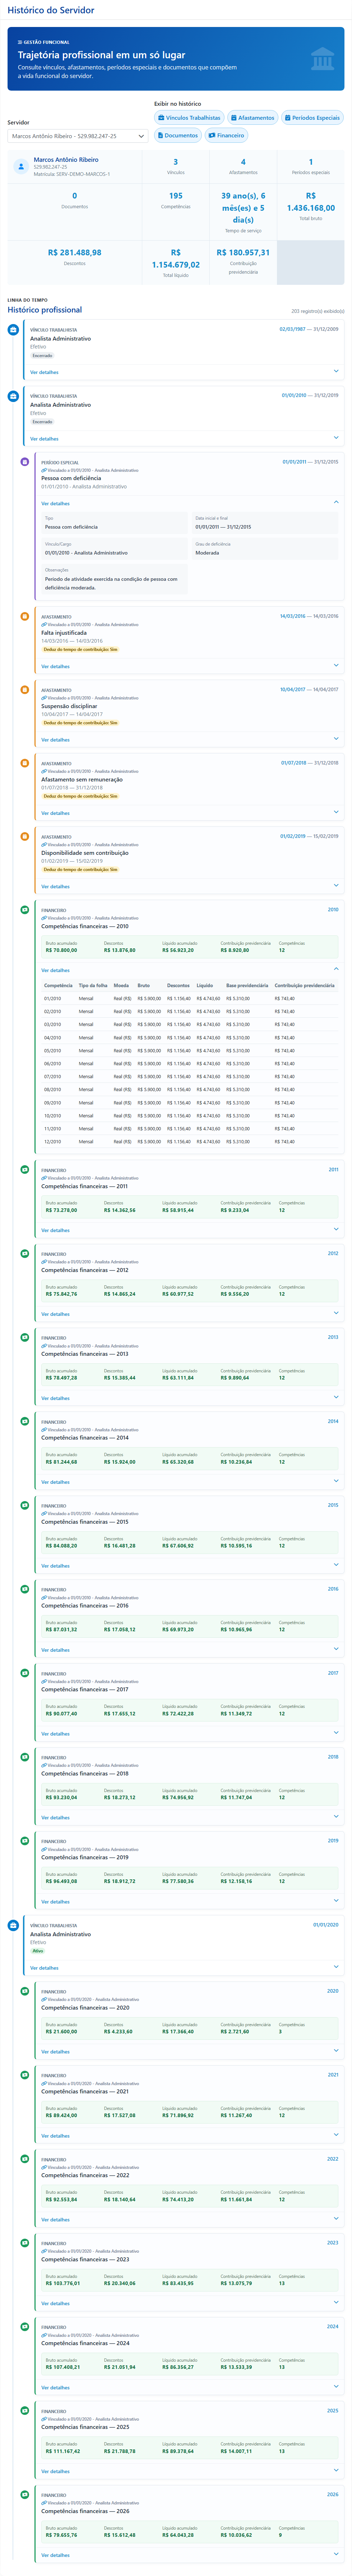Click the '4 Afastamentos' summary tile
The width and height of the screenshot is (352, 2576).
[x=243, y=167]
